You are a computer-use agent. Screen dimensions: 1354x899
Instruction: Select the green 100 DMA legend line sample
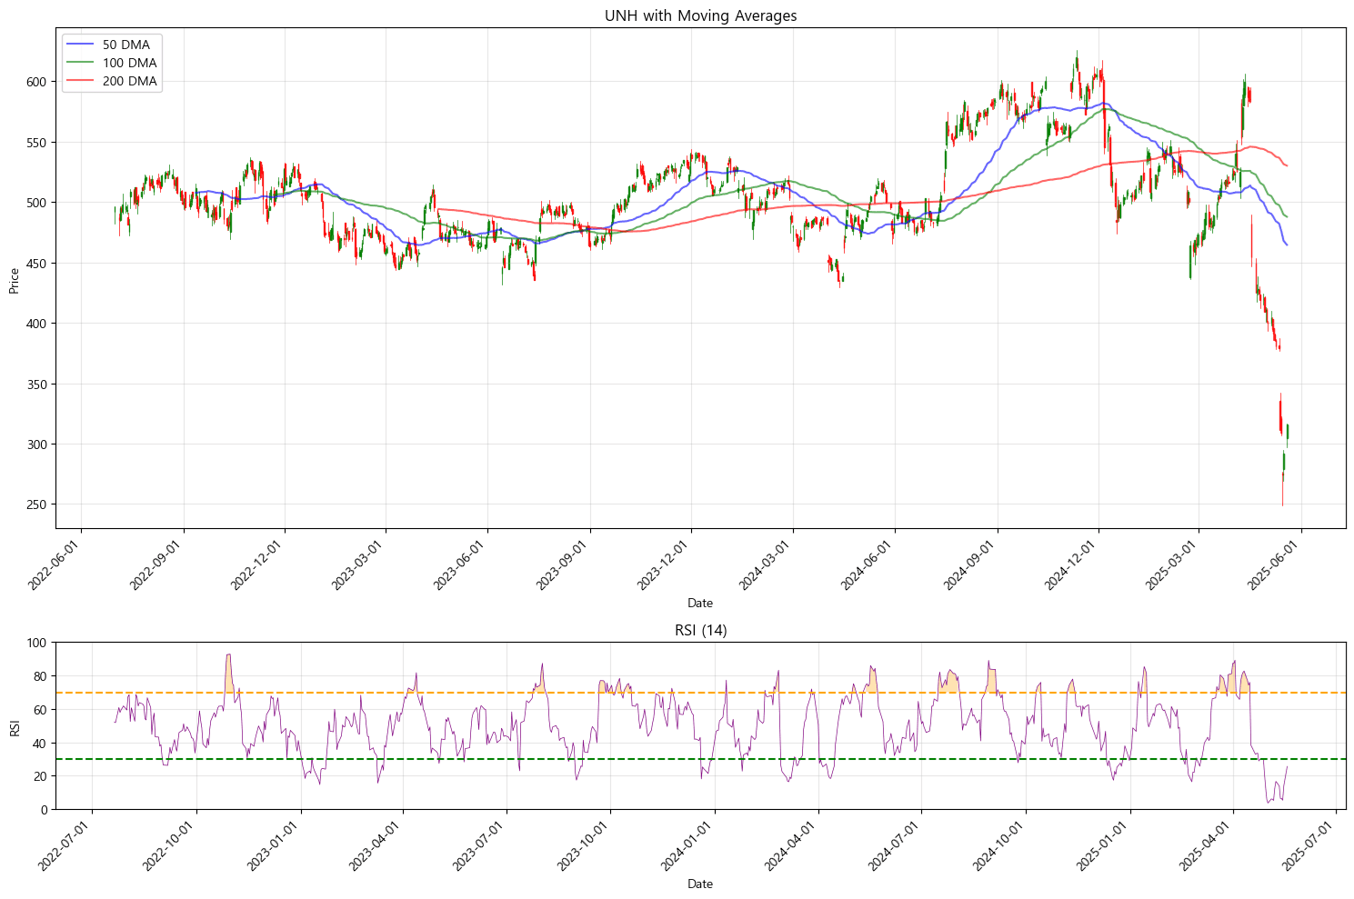tap(81, 63)
